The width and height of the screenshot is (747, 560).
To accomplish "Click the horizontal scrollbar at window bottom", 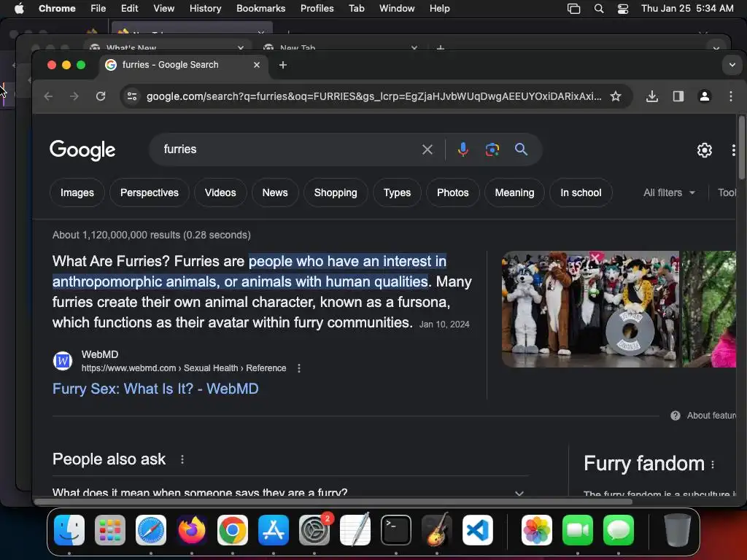I will point(333,502).
